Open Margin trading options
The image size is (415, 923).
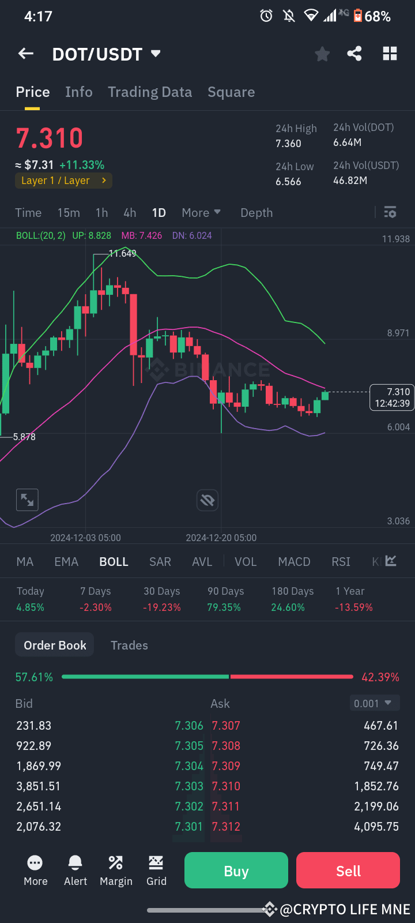click(116, 870)
